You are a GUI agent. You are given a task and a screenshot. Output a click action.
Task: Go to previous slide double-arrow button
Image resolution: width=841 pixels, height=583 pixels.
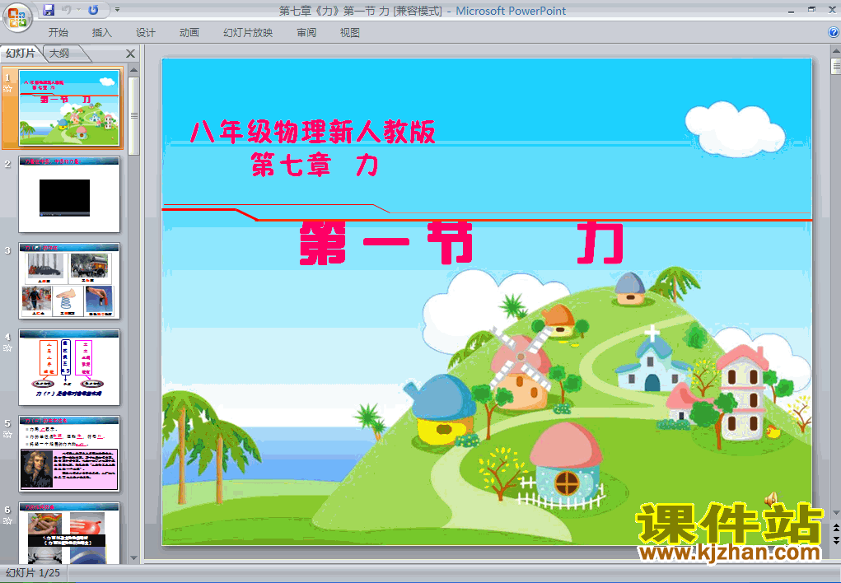[835, 529]
